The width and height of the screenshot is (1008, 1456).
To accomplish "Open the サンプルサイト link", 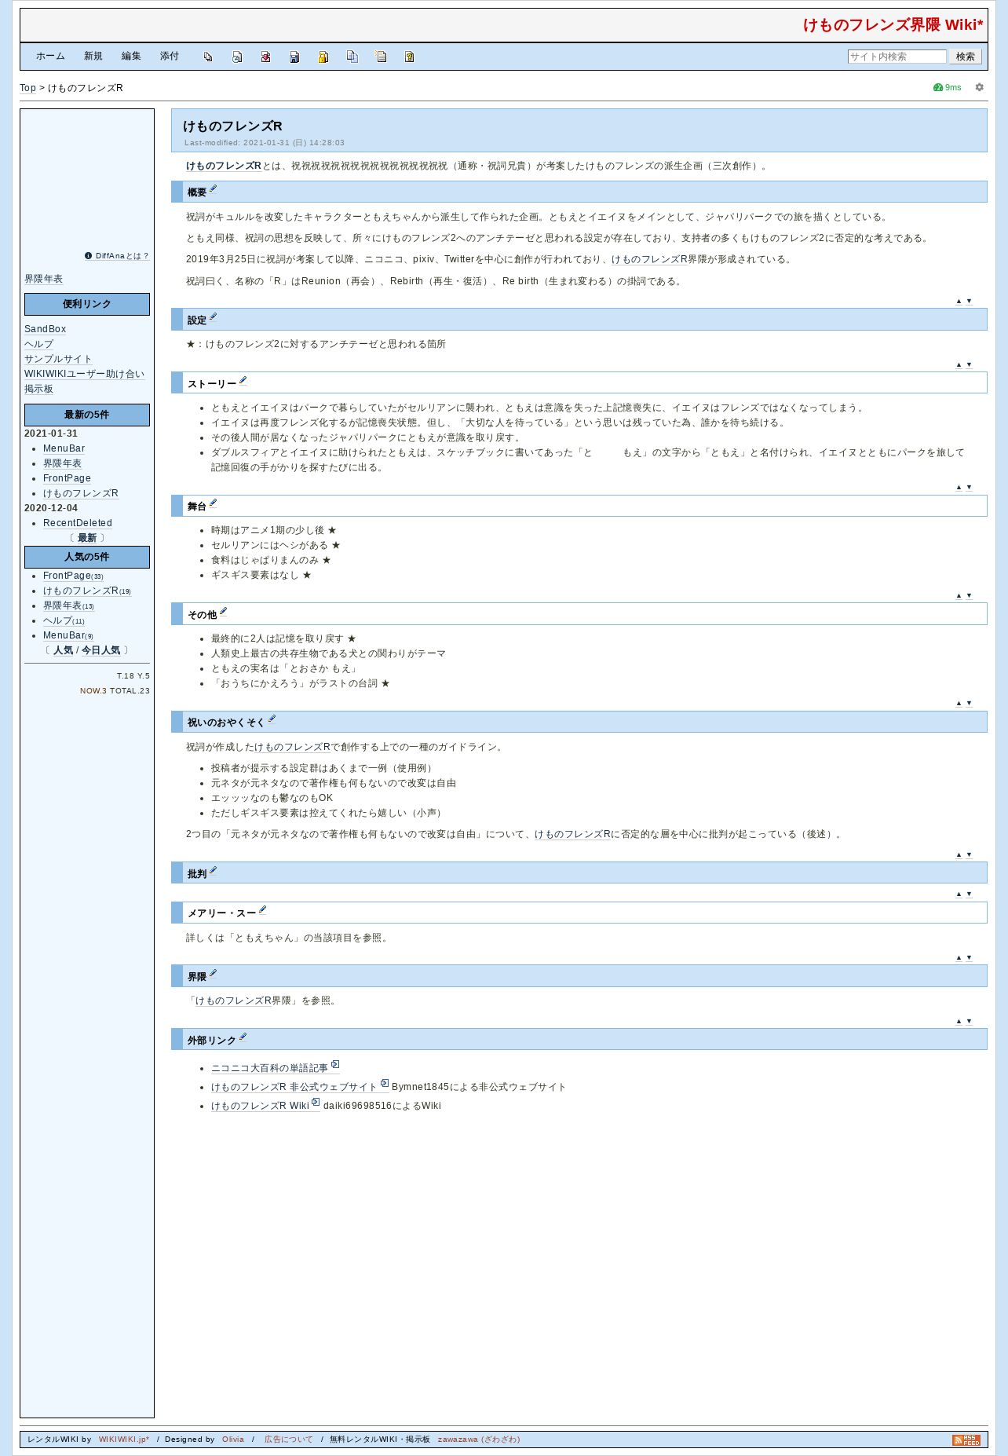I will [57, 360].
